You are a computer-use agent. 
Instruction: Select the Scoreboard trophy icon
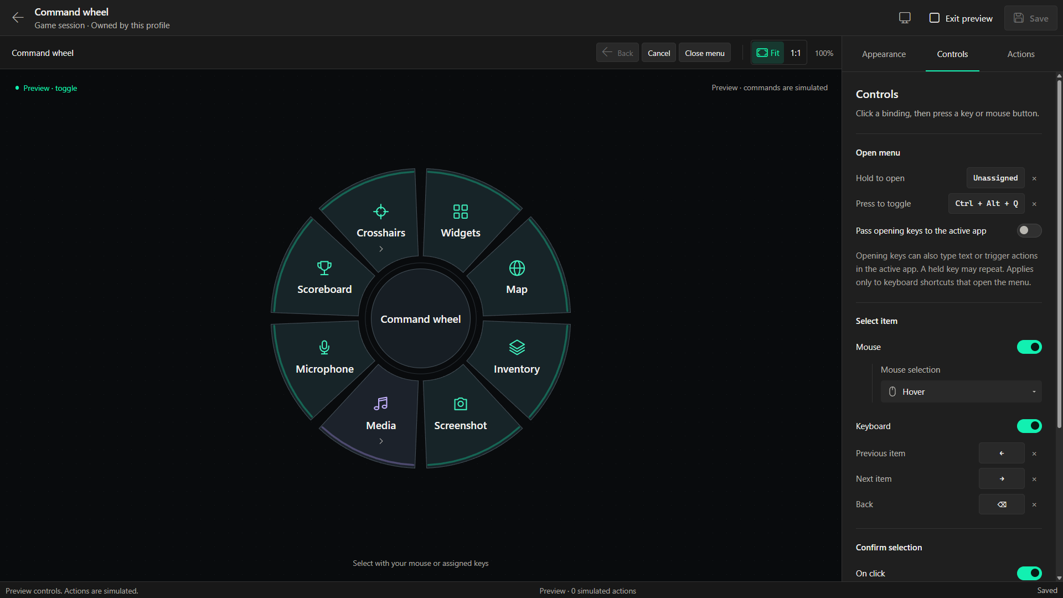click(324, 268)
